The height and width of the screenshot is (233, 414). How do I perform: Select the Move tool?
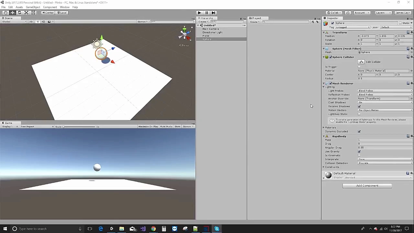pyautogui.click(x=12, y=13)
